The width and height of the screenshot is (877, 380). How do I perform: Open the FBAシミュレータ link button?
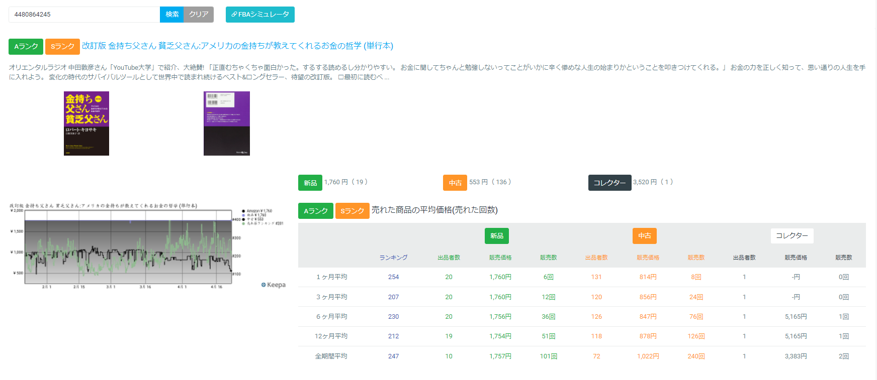[x=260, y=15]
